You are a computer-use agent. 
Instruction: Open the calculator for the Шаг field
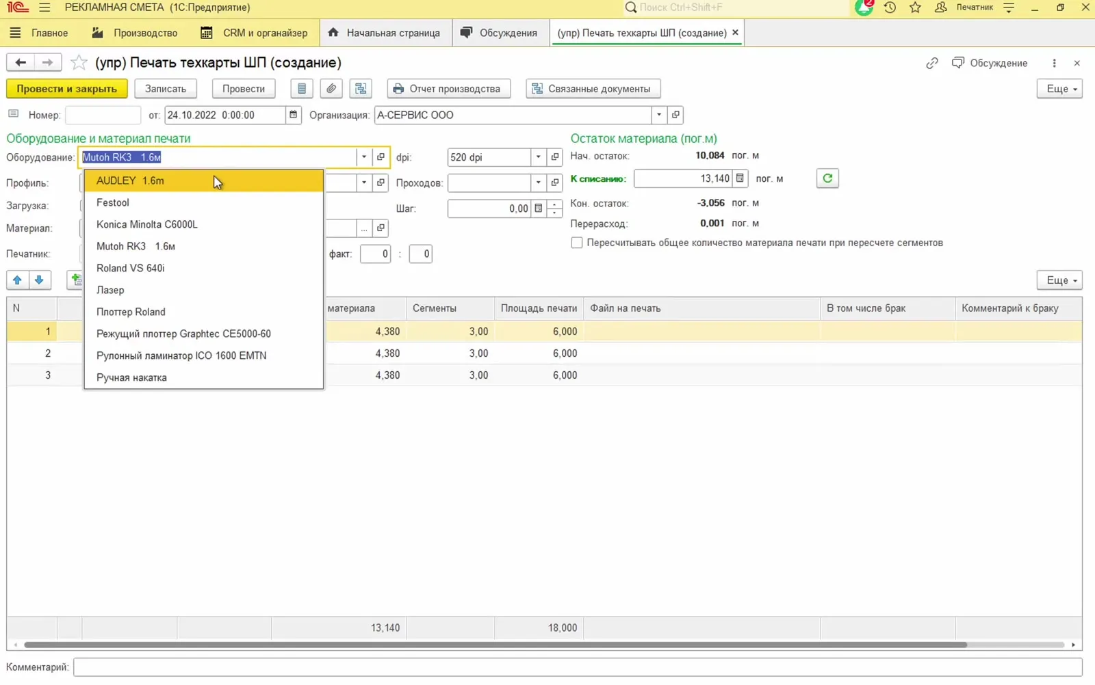539,209
